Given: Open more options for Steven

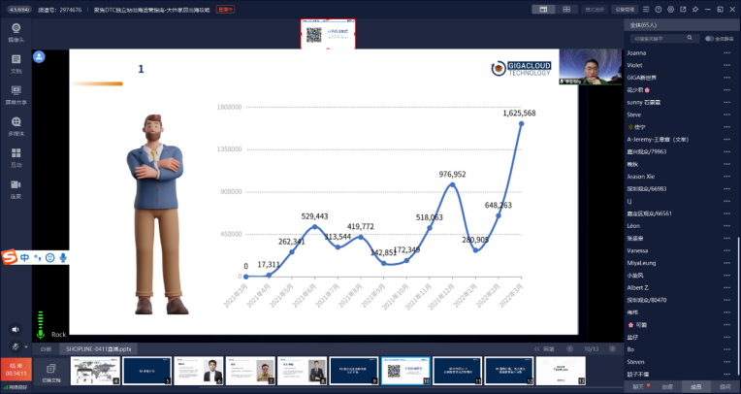Looking at the screenshot, I should (726, 362).
